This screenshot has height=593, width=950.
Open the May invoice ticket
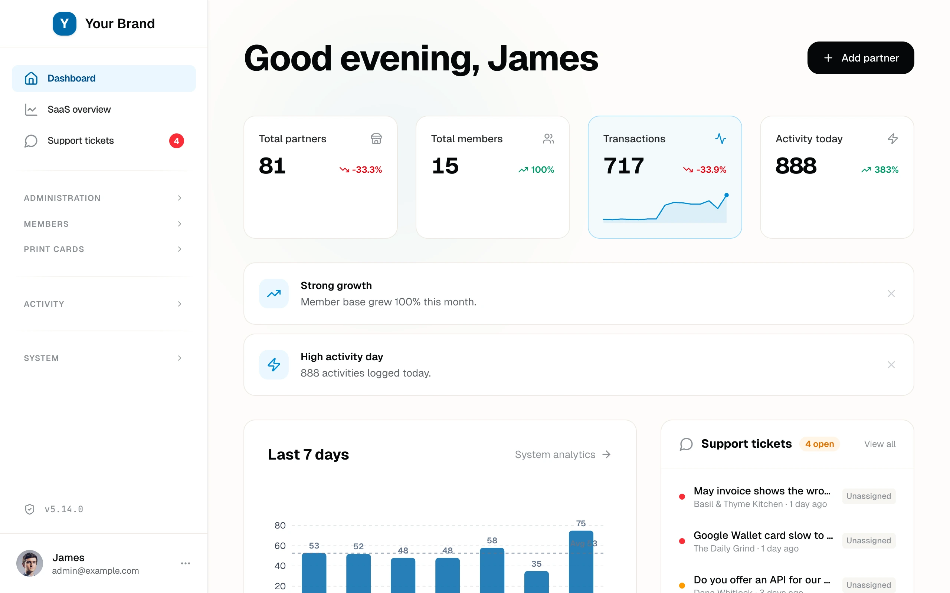(x=787, y=497)
